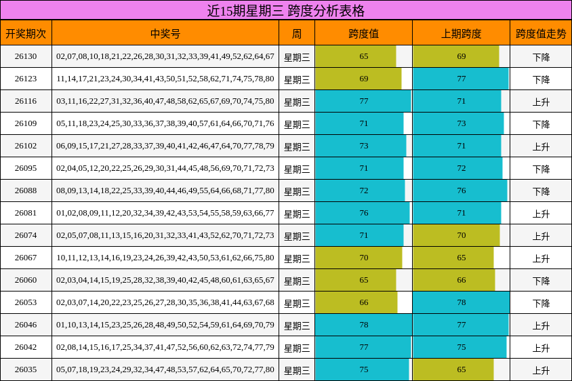Click the table title 近15期星期三 跨度分析表格

[286, 10]
